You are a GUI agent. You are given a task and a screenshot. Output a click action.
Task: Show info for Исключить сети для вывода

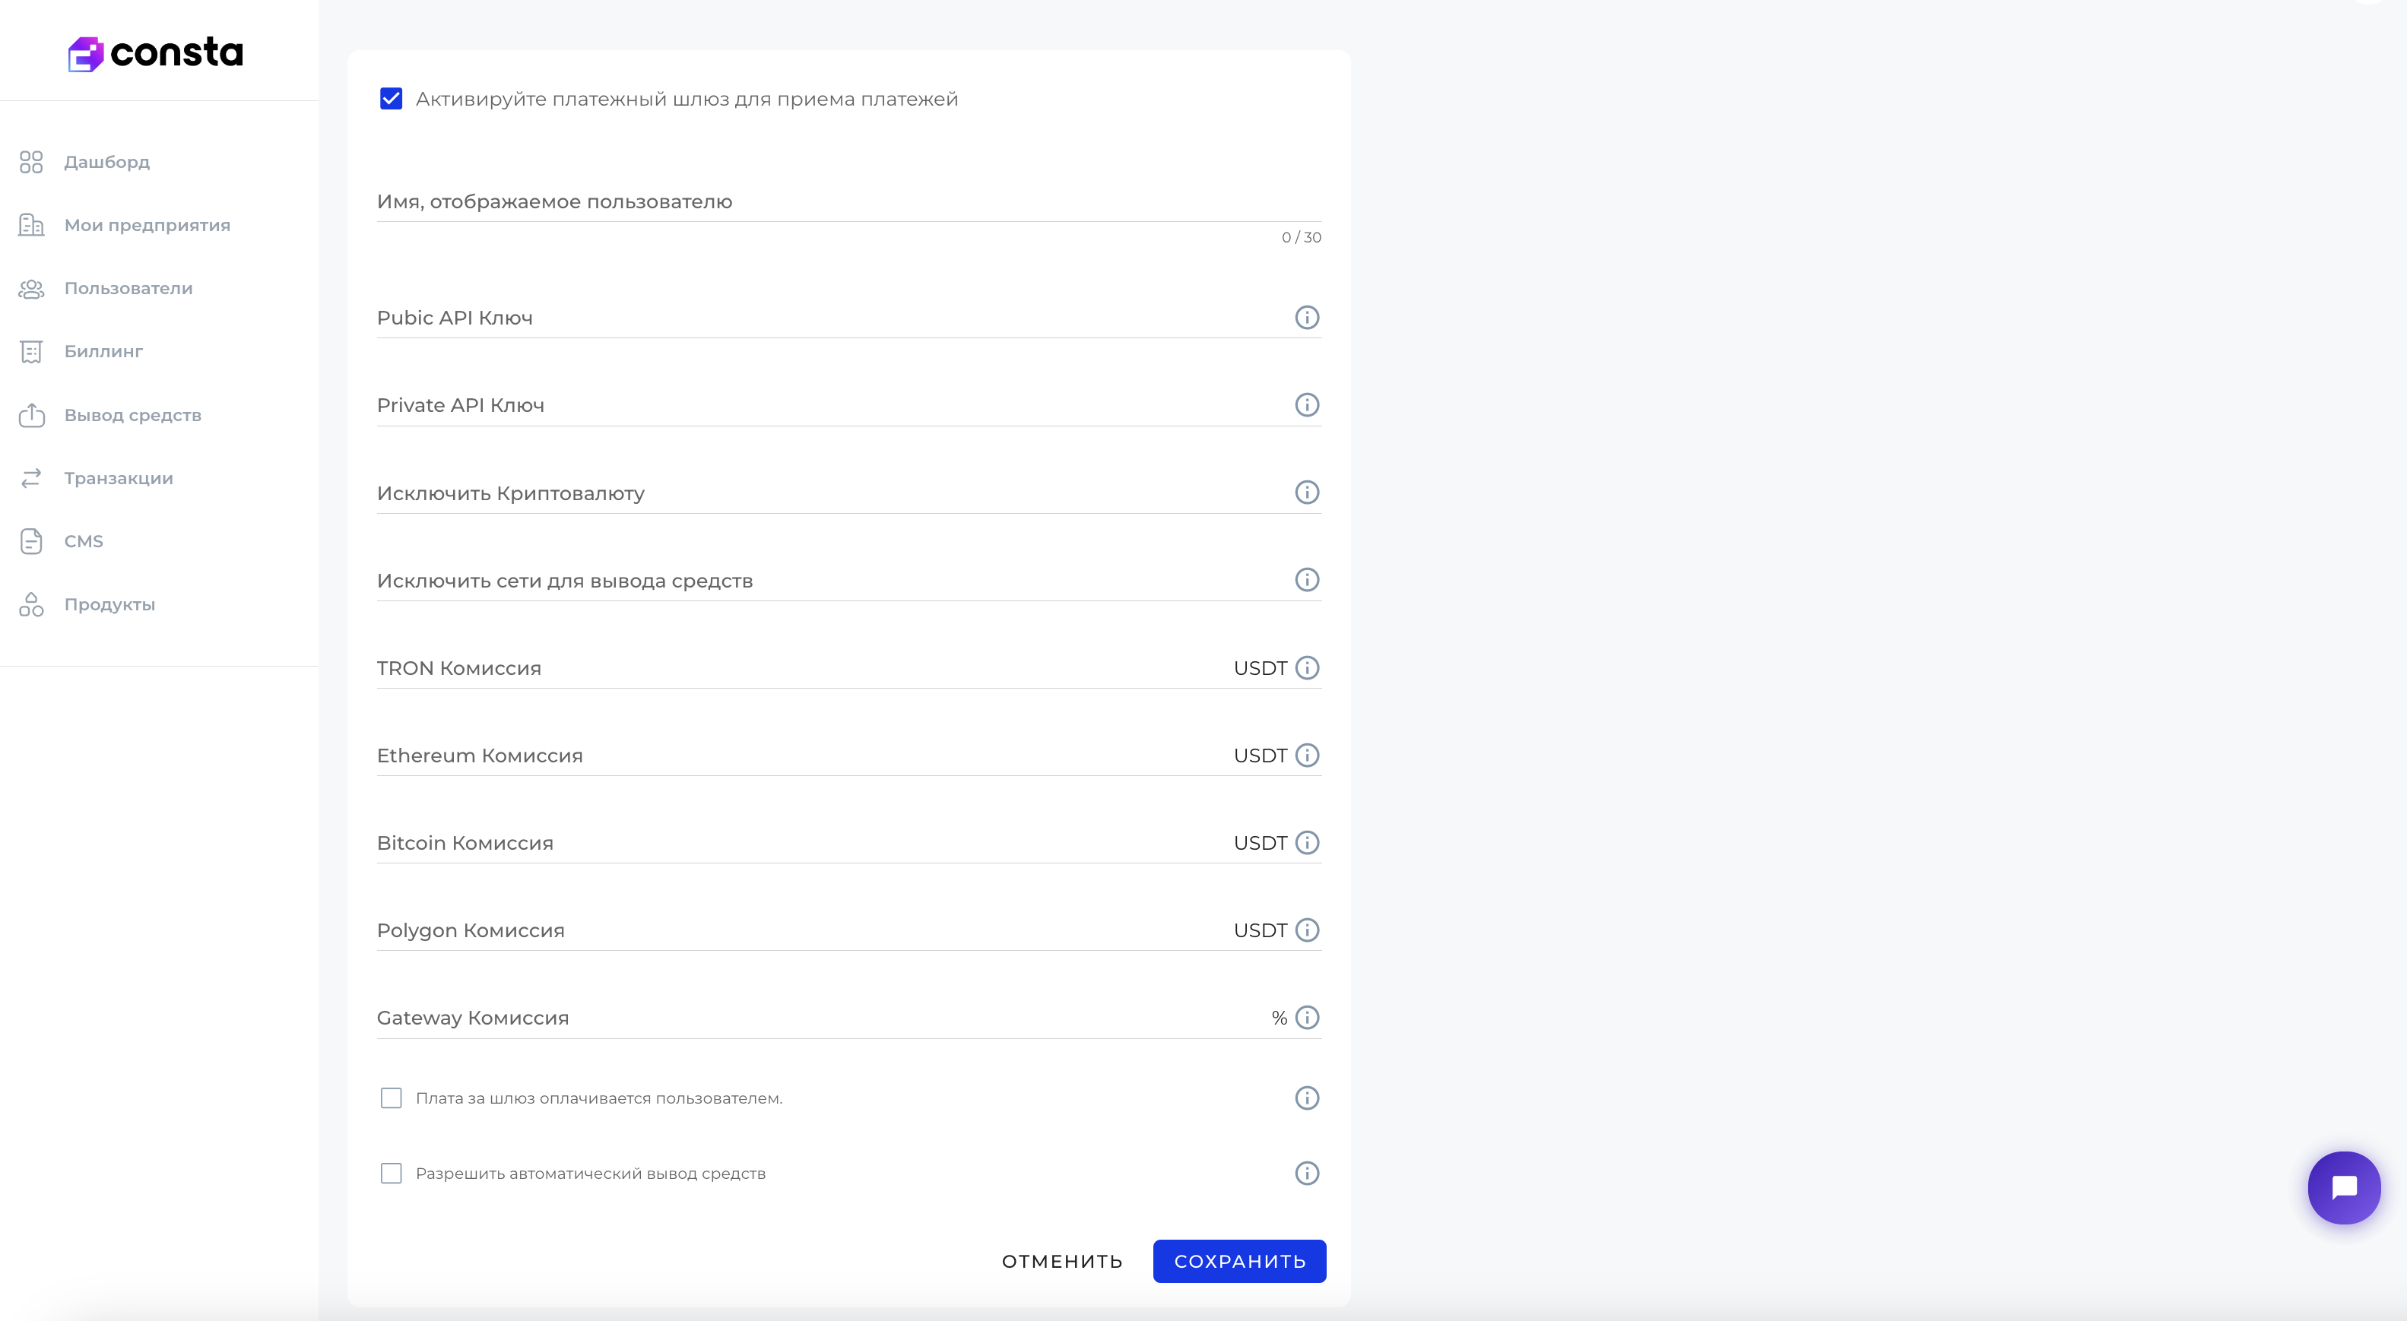point(1306,580)
